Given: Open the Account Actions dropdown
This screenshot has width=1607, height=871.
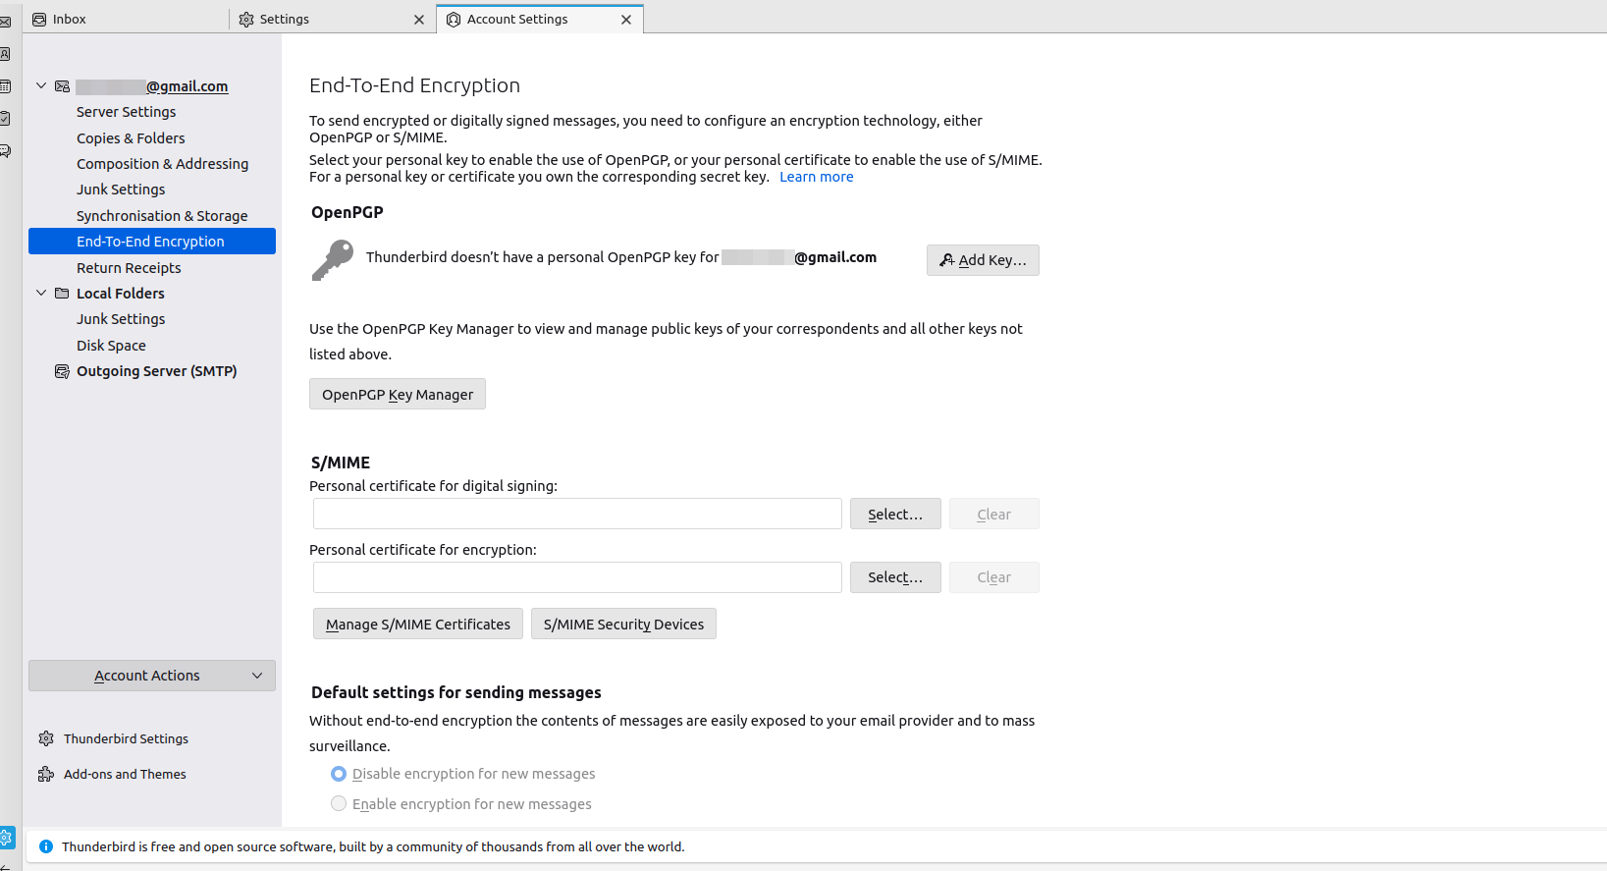Looking at the screenshot, I should point(152,676).
